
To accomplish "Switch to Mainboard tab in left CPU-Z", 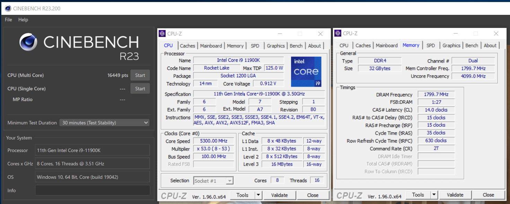I will (x=211, y=46).
